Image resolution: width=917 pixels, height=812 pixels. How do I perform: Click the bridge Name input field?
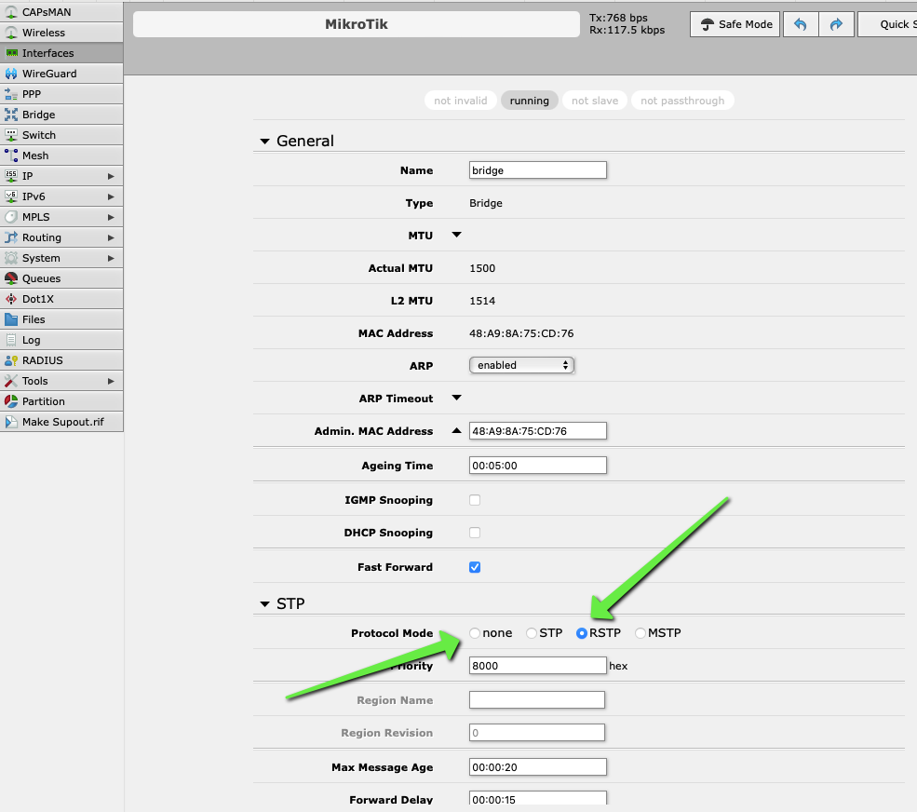[538, 170]
